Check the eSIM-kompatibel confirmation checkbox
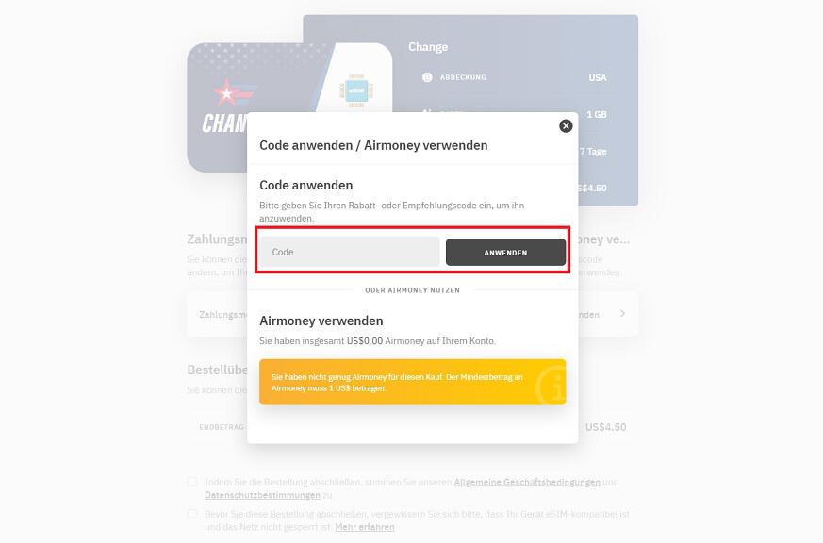 (x=192, y=514)
